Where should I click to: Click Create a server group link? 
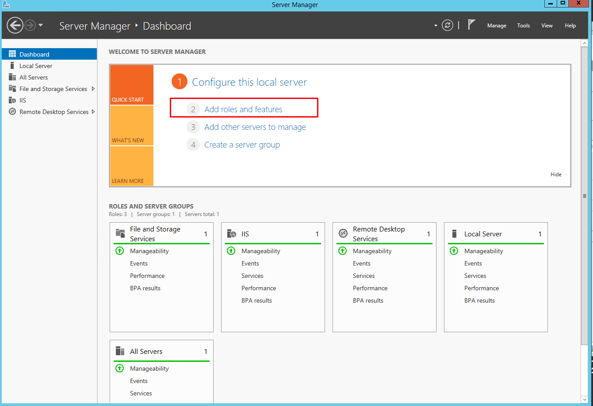click(242, 145)
